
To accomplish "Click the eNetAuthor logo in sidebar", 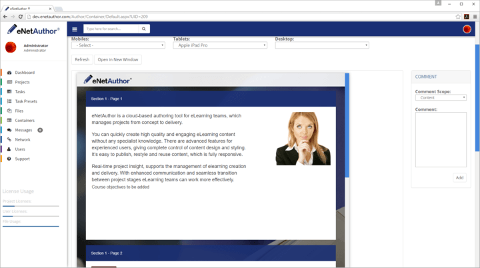I will click(33, 30).
